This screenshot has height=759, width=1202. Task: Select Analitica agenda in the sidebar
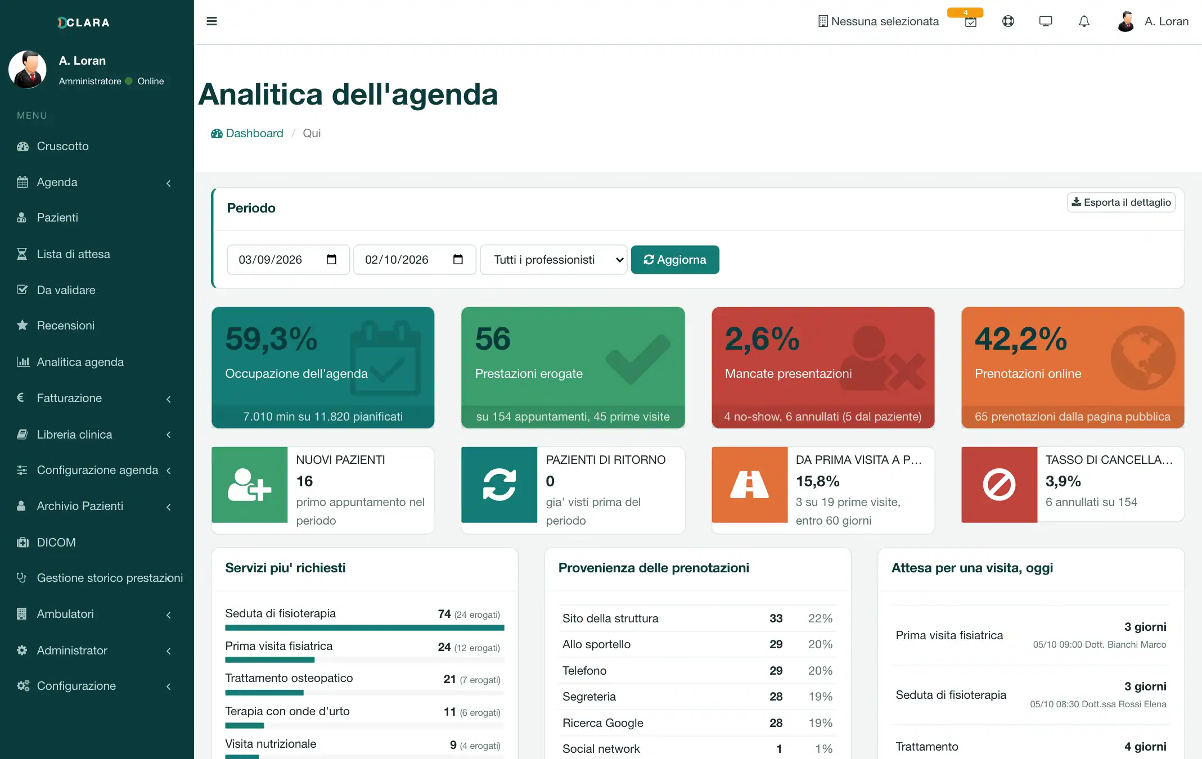click(x=97, y=362)
